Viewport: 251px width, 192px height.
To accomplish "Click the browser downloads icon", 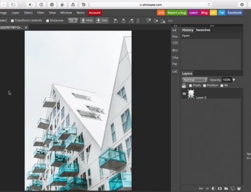I will (x=242, y=5).
